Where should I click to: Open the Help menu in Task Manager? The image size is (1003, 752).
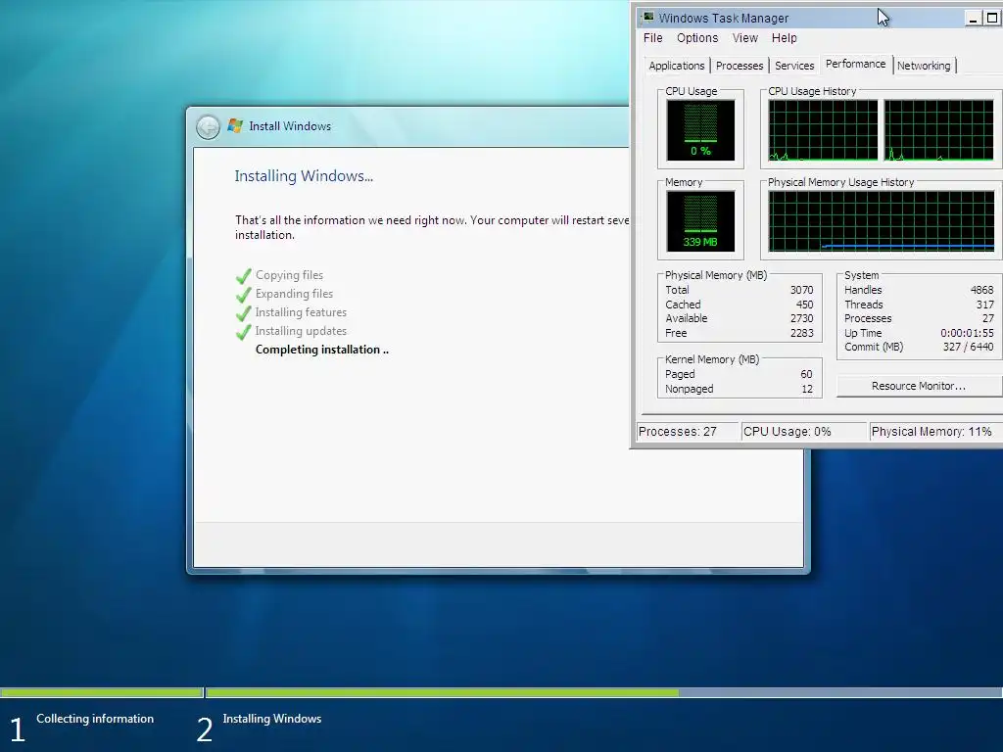click(784, 38)
